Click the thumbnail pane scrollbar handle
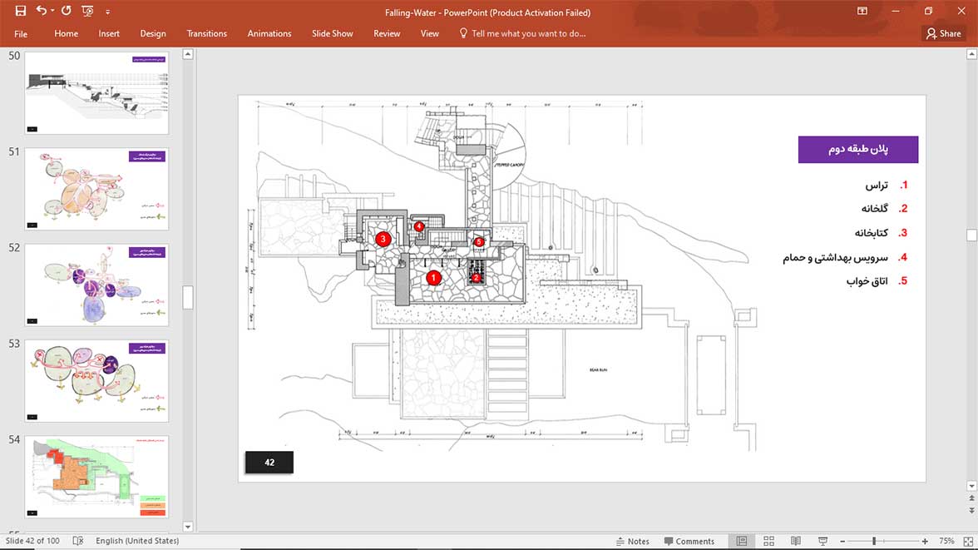The width and height of the screenshot is (978, 550). (x=188, y=297)
